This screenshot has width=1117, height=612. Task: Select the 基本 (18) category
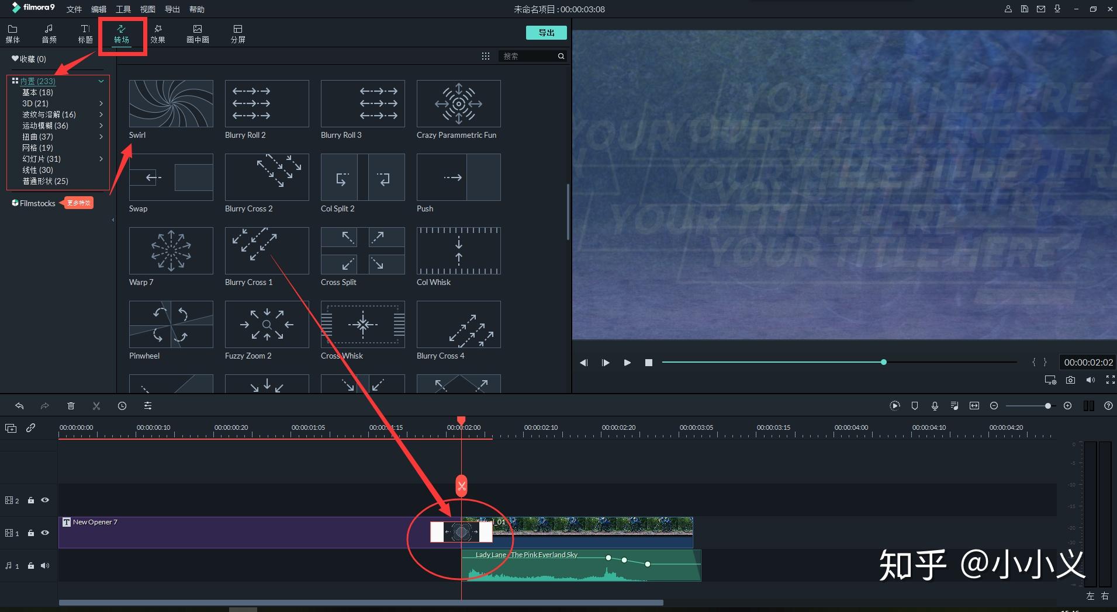(37, 92)
